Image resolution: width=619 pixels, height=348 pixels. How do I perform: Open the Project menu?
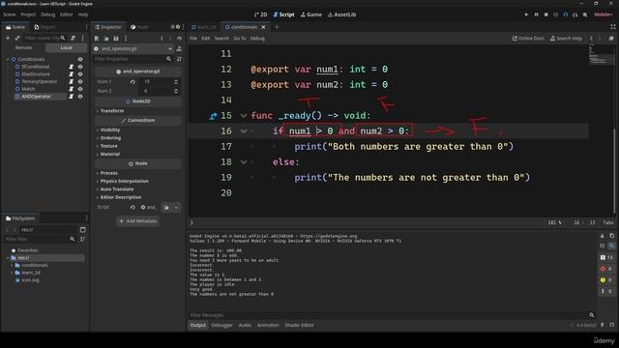[28, 14]
